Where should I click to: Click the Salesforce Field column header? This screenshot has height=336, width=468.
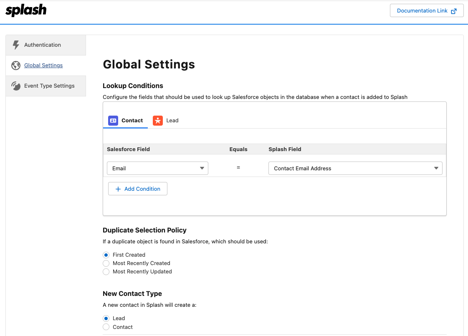tap(128, 149)
